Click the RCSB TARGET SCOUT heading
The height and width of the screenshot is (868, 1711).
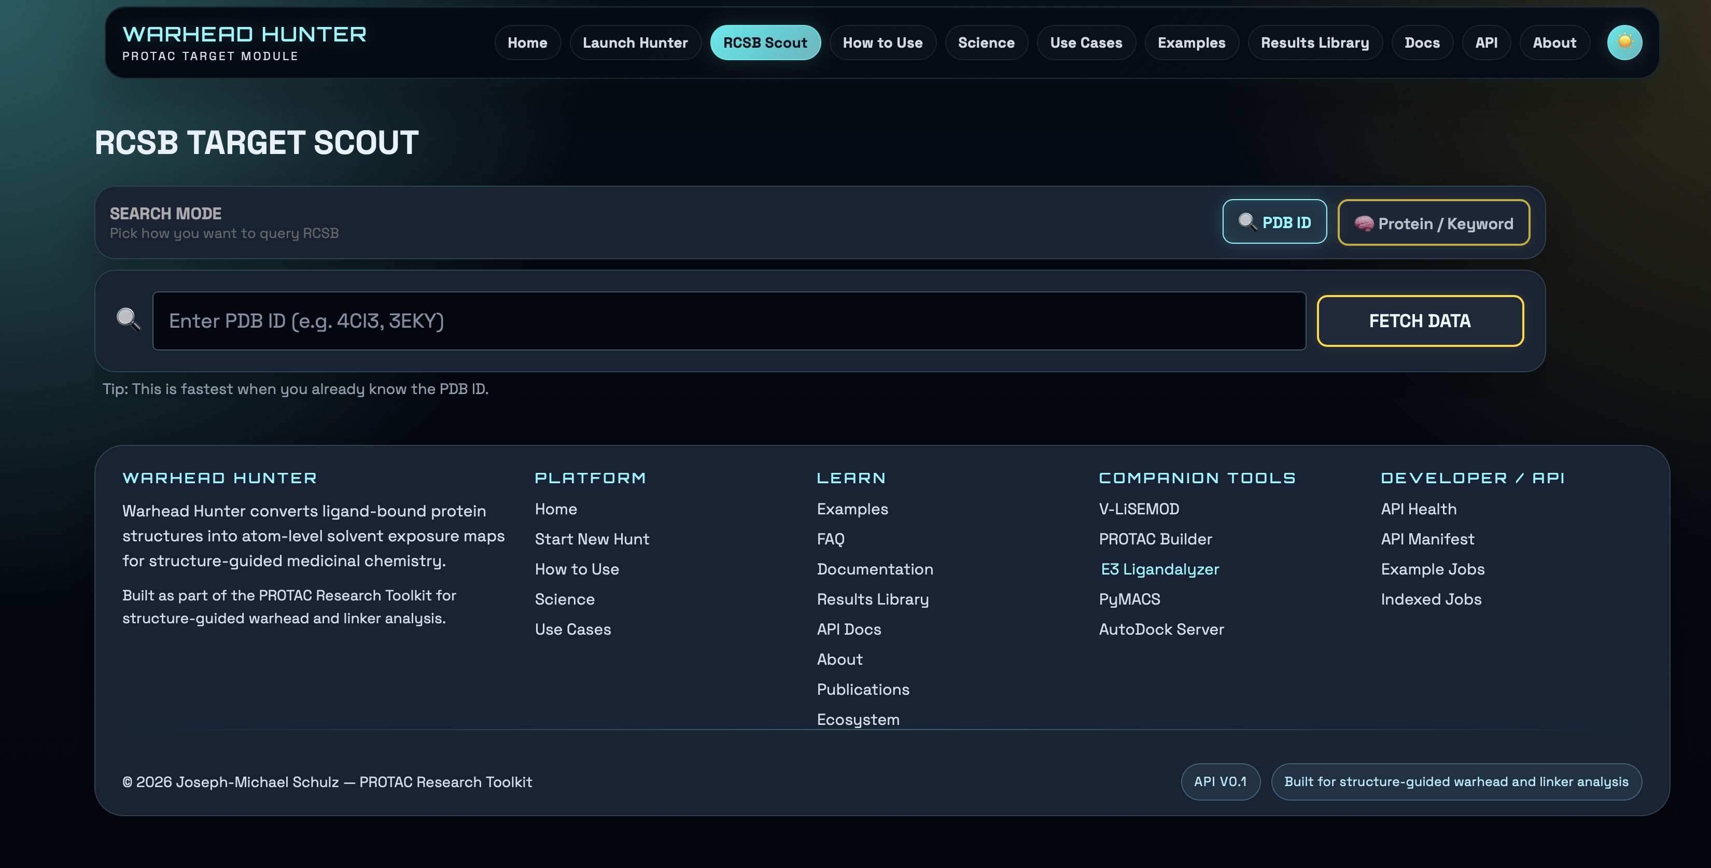click(x=256, y=142)
